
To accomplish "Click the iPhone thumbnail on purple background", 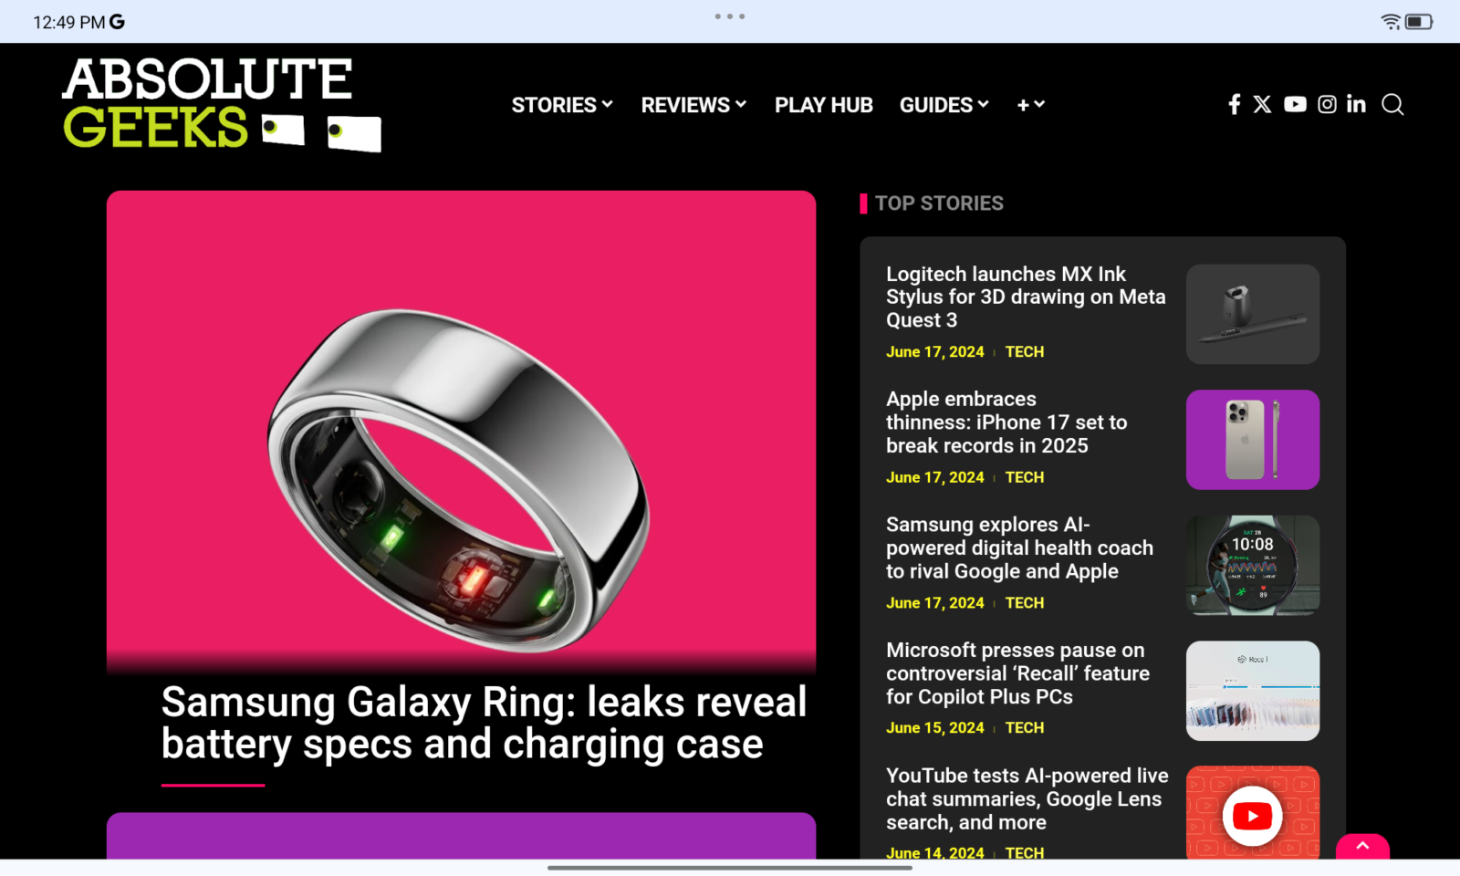I will [1253, 440].
